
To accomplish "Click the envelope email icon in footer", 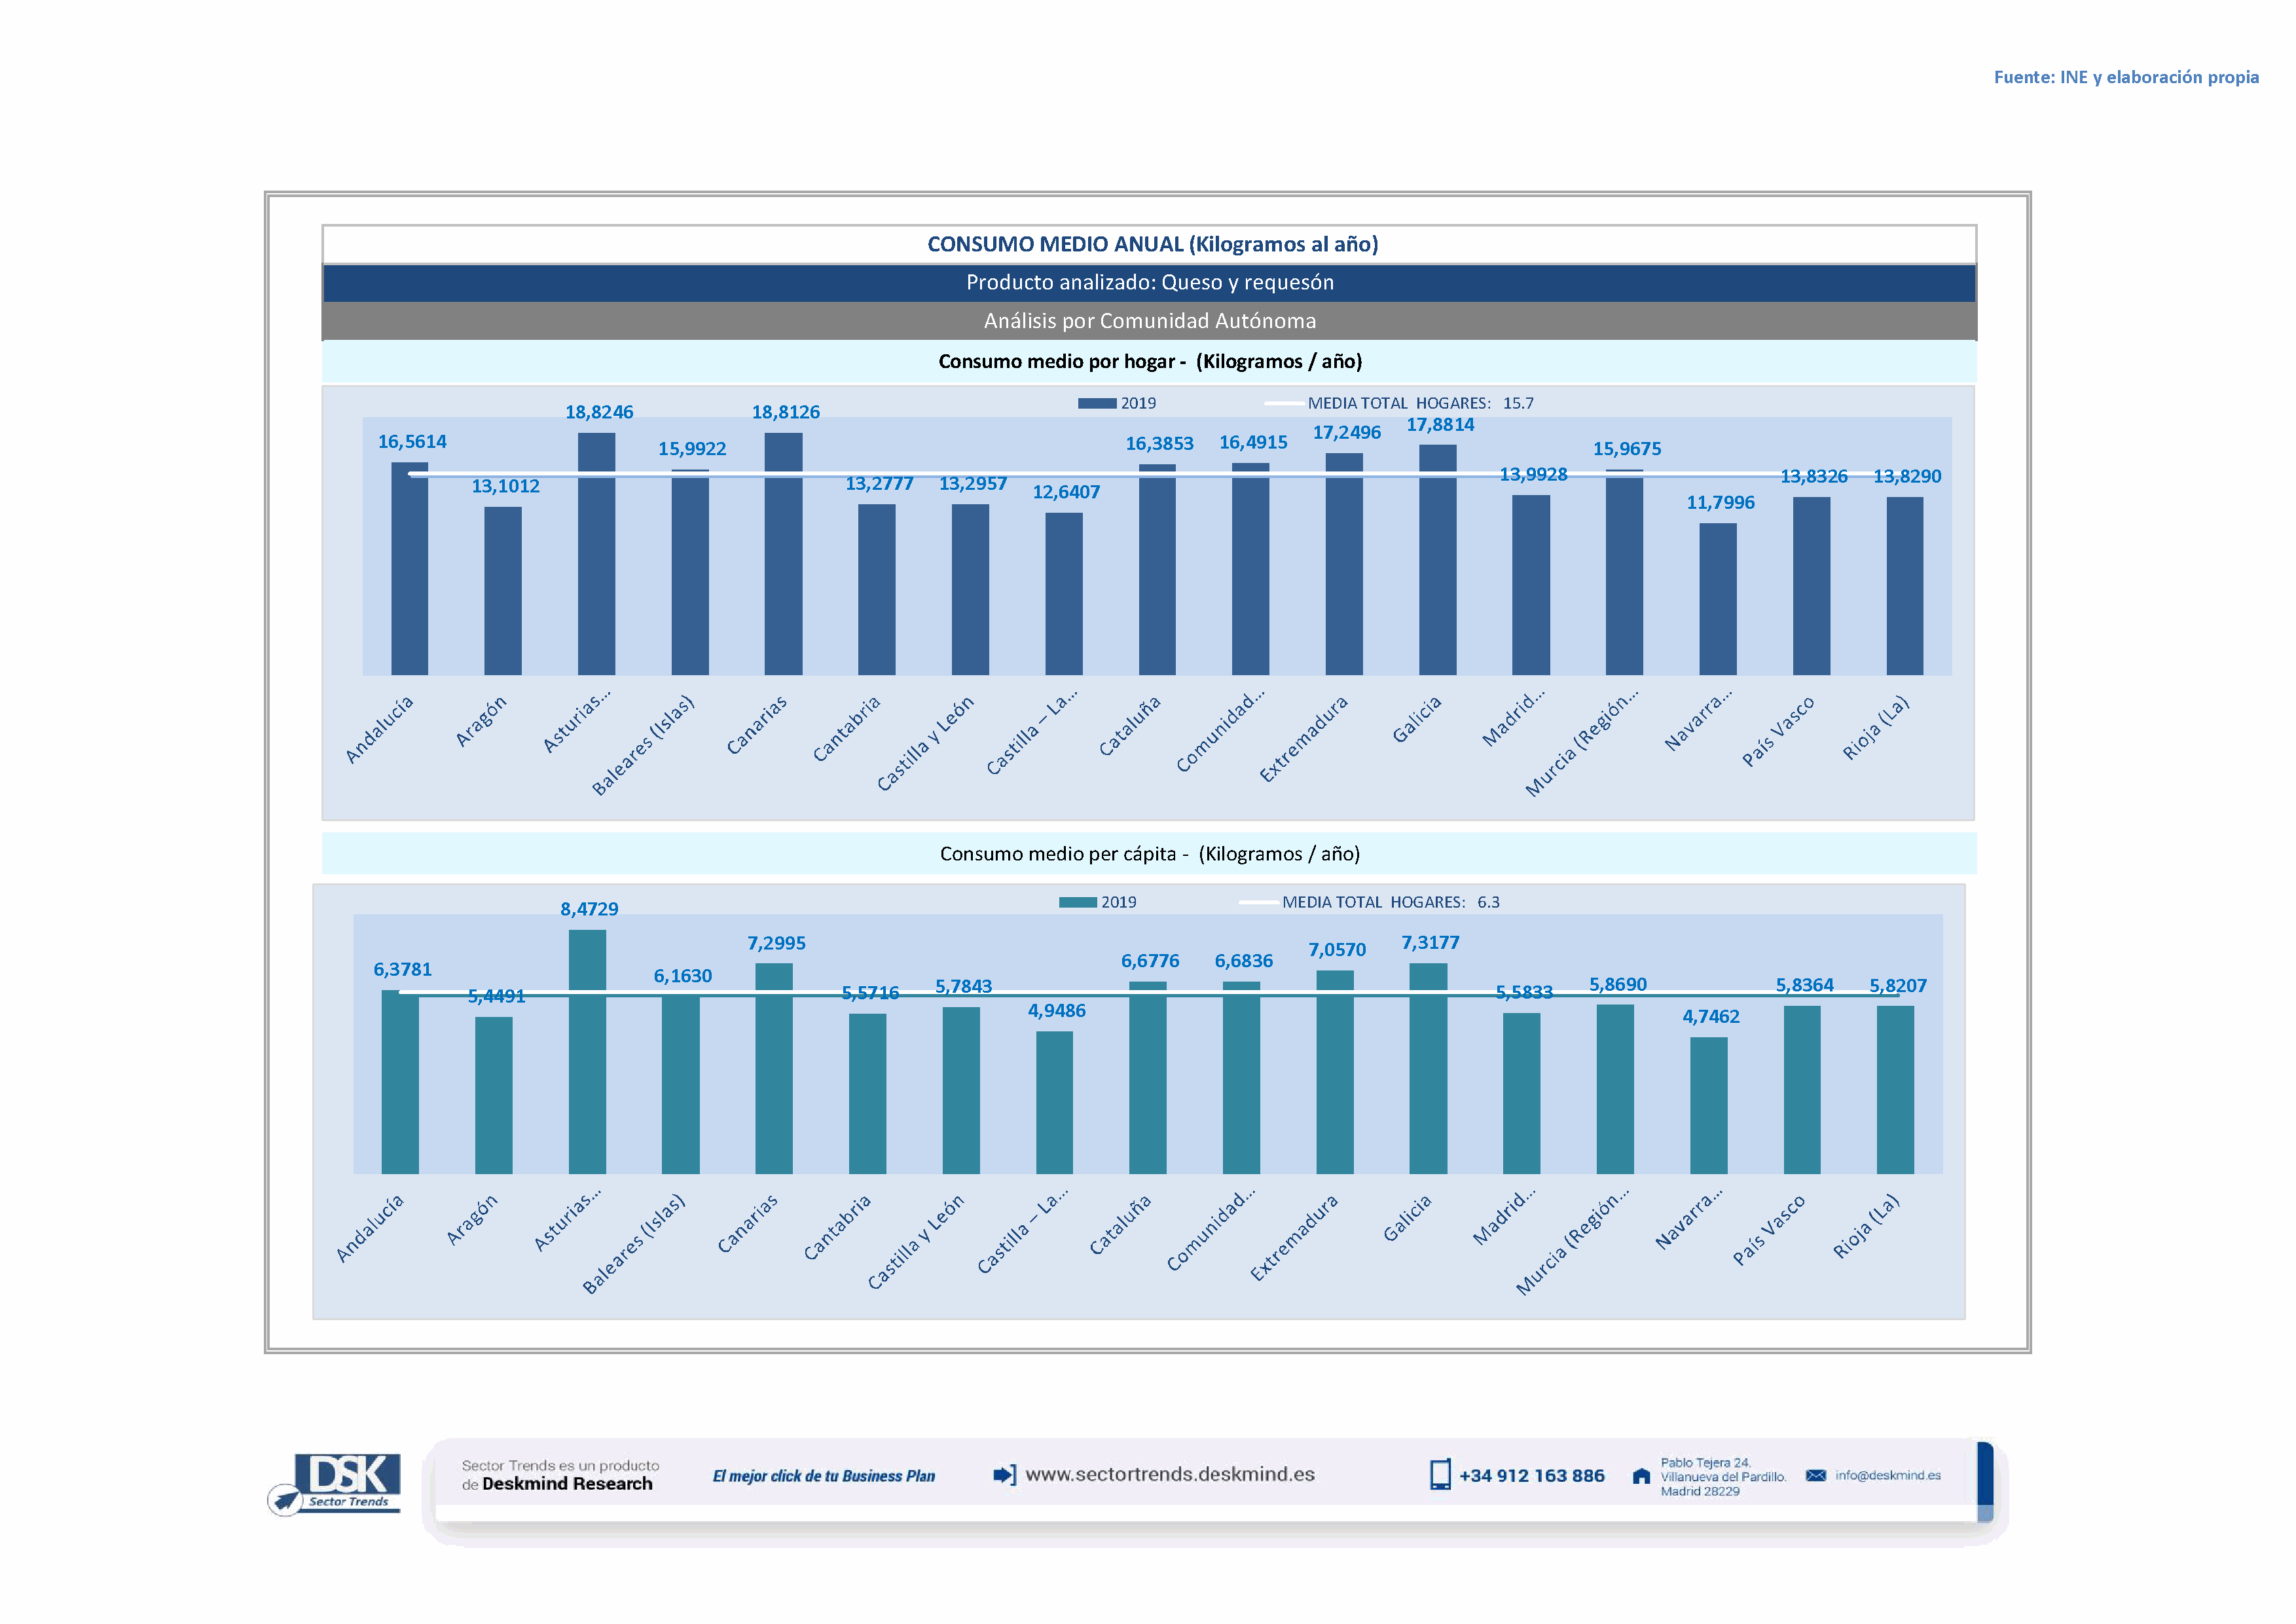I will pos(1816,1475).
